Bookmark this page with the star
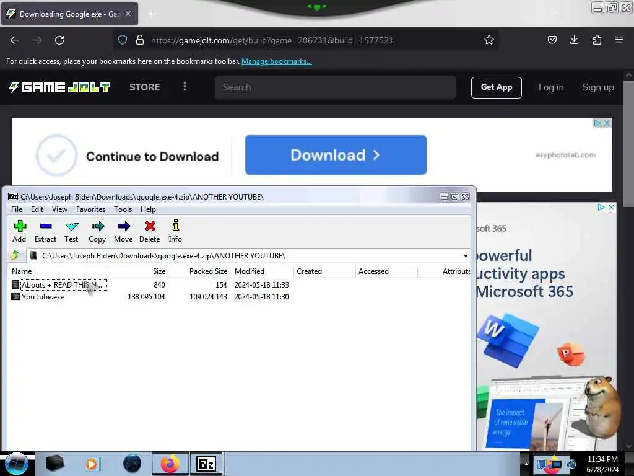The width and height of the screenshot is (634, 476). click(489, 40)
